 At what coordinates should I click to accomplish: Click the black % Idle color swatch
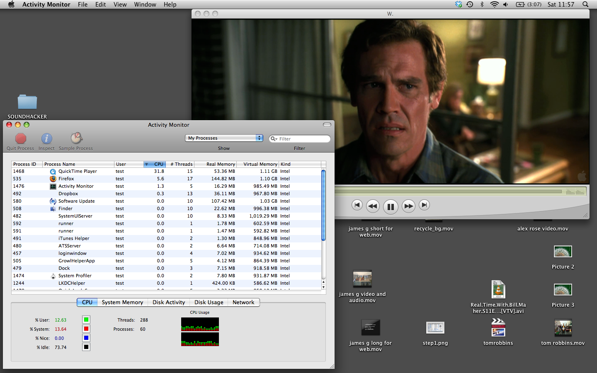[x=86, y=347]
